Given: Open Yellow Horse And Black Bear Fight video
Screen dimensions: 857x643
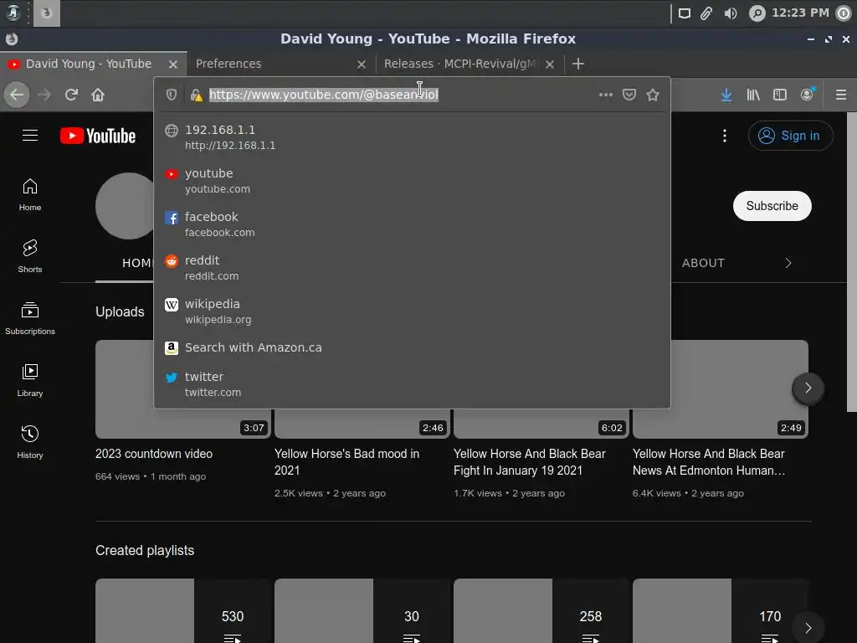Looking at the screenshot, I should click(529, 462).
